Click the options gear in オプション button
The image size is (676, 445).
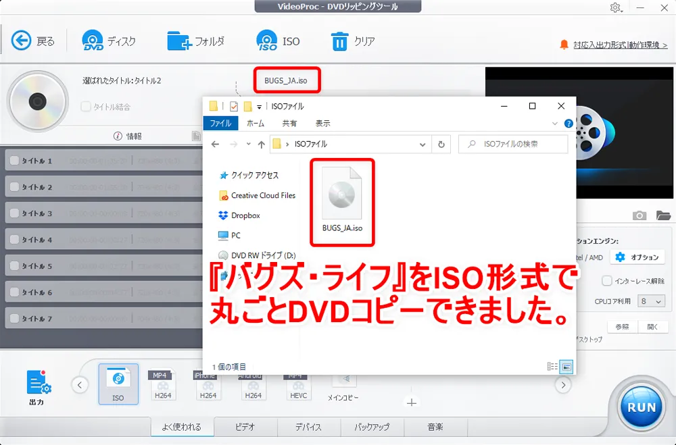click(620, 257)
